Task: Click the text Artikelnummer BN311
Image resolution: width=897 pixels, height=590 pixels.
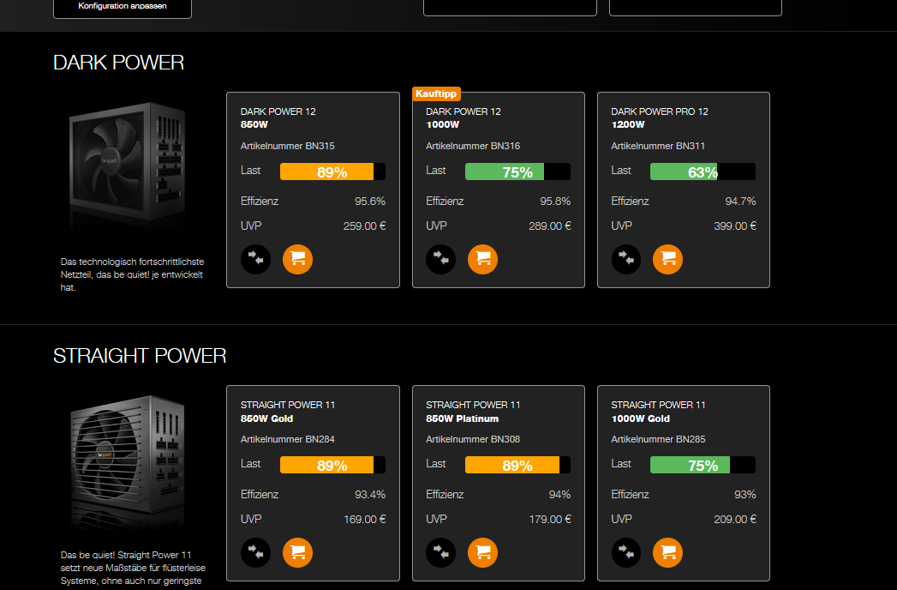Action: click(658, 146)
